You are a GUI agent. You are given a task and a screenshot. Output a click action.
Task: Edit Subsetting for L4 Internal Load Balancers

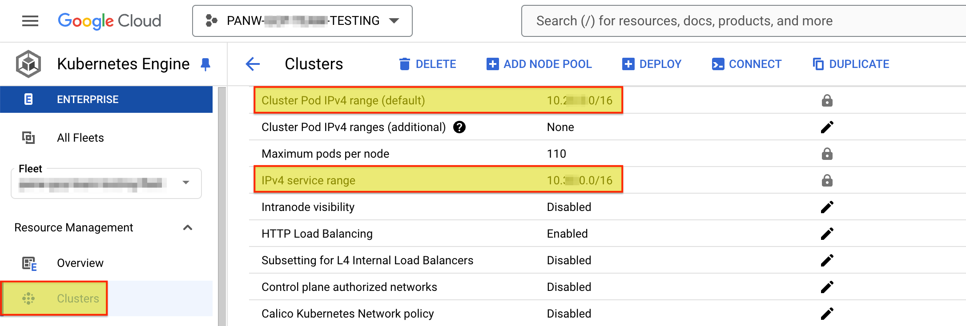827,260
